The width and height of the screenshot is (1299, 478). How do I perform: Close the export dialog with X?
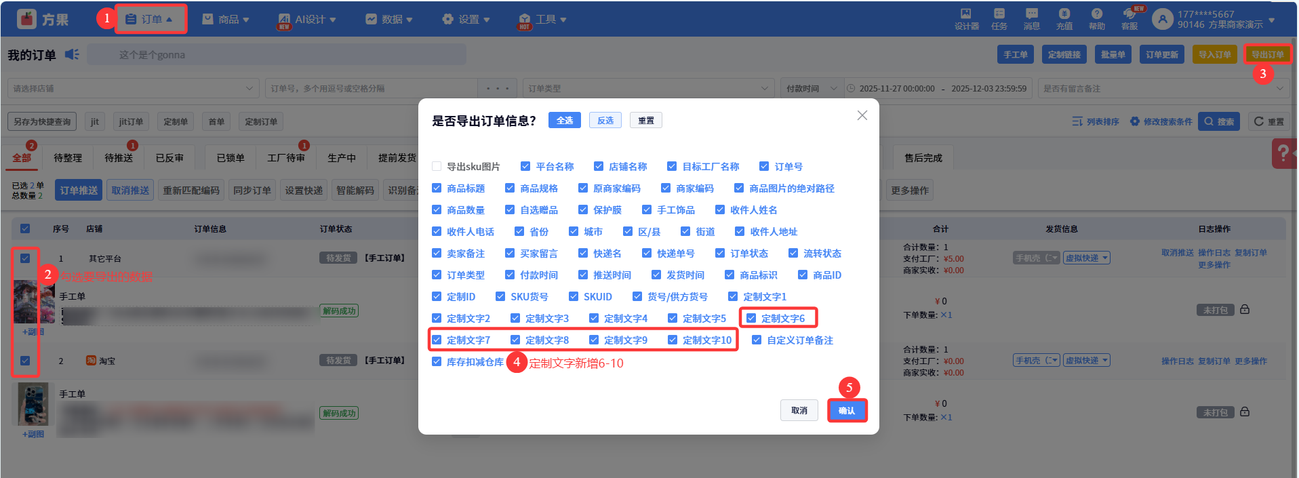(862, 115)
